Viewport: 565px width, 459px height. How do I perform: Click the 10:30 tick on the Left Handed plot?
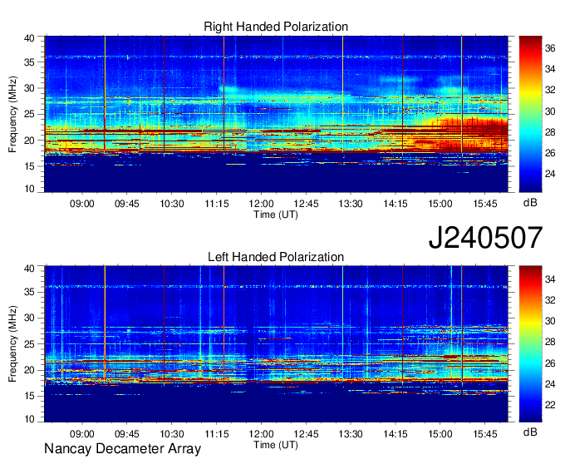172,434
